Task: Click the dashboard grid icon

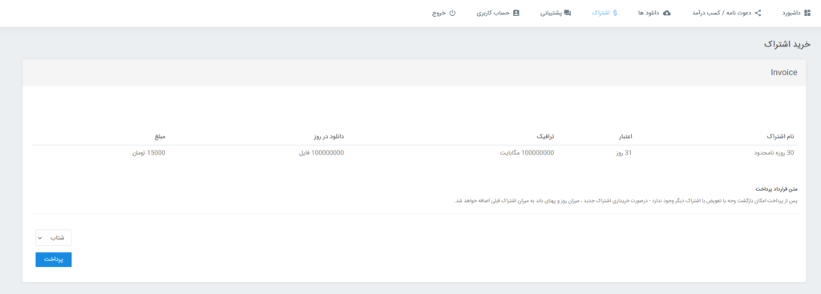Action: 807,13
